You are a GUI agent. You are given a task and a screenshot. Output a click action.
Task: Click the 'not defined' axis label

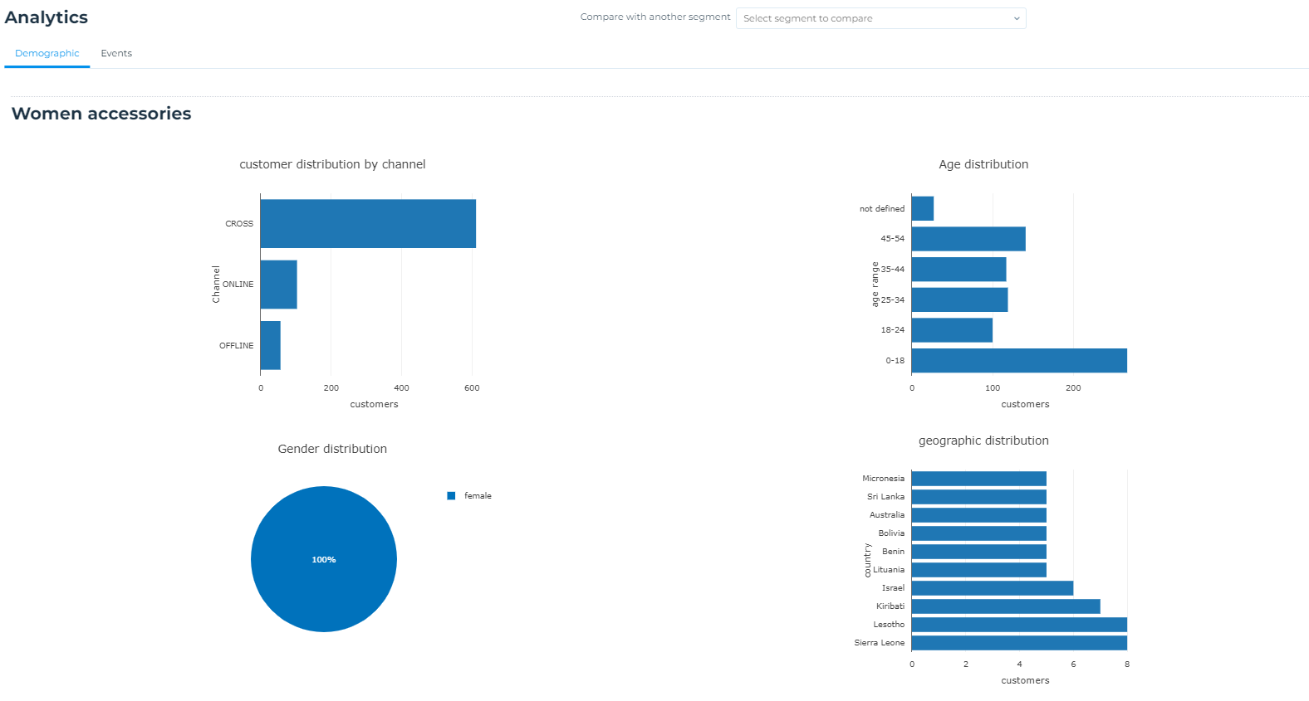882,209
